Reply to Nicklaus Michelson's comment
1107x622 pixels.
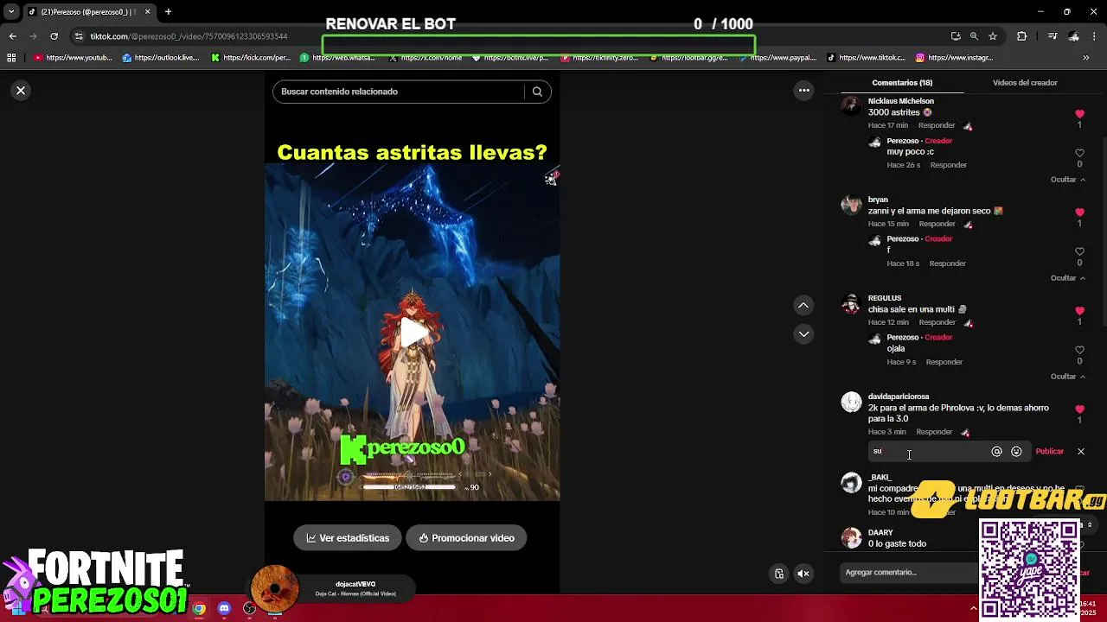pos(937,126)
